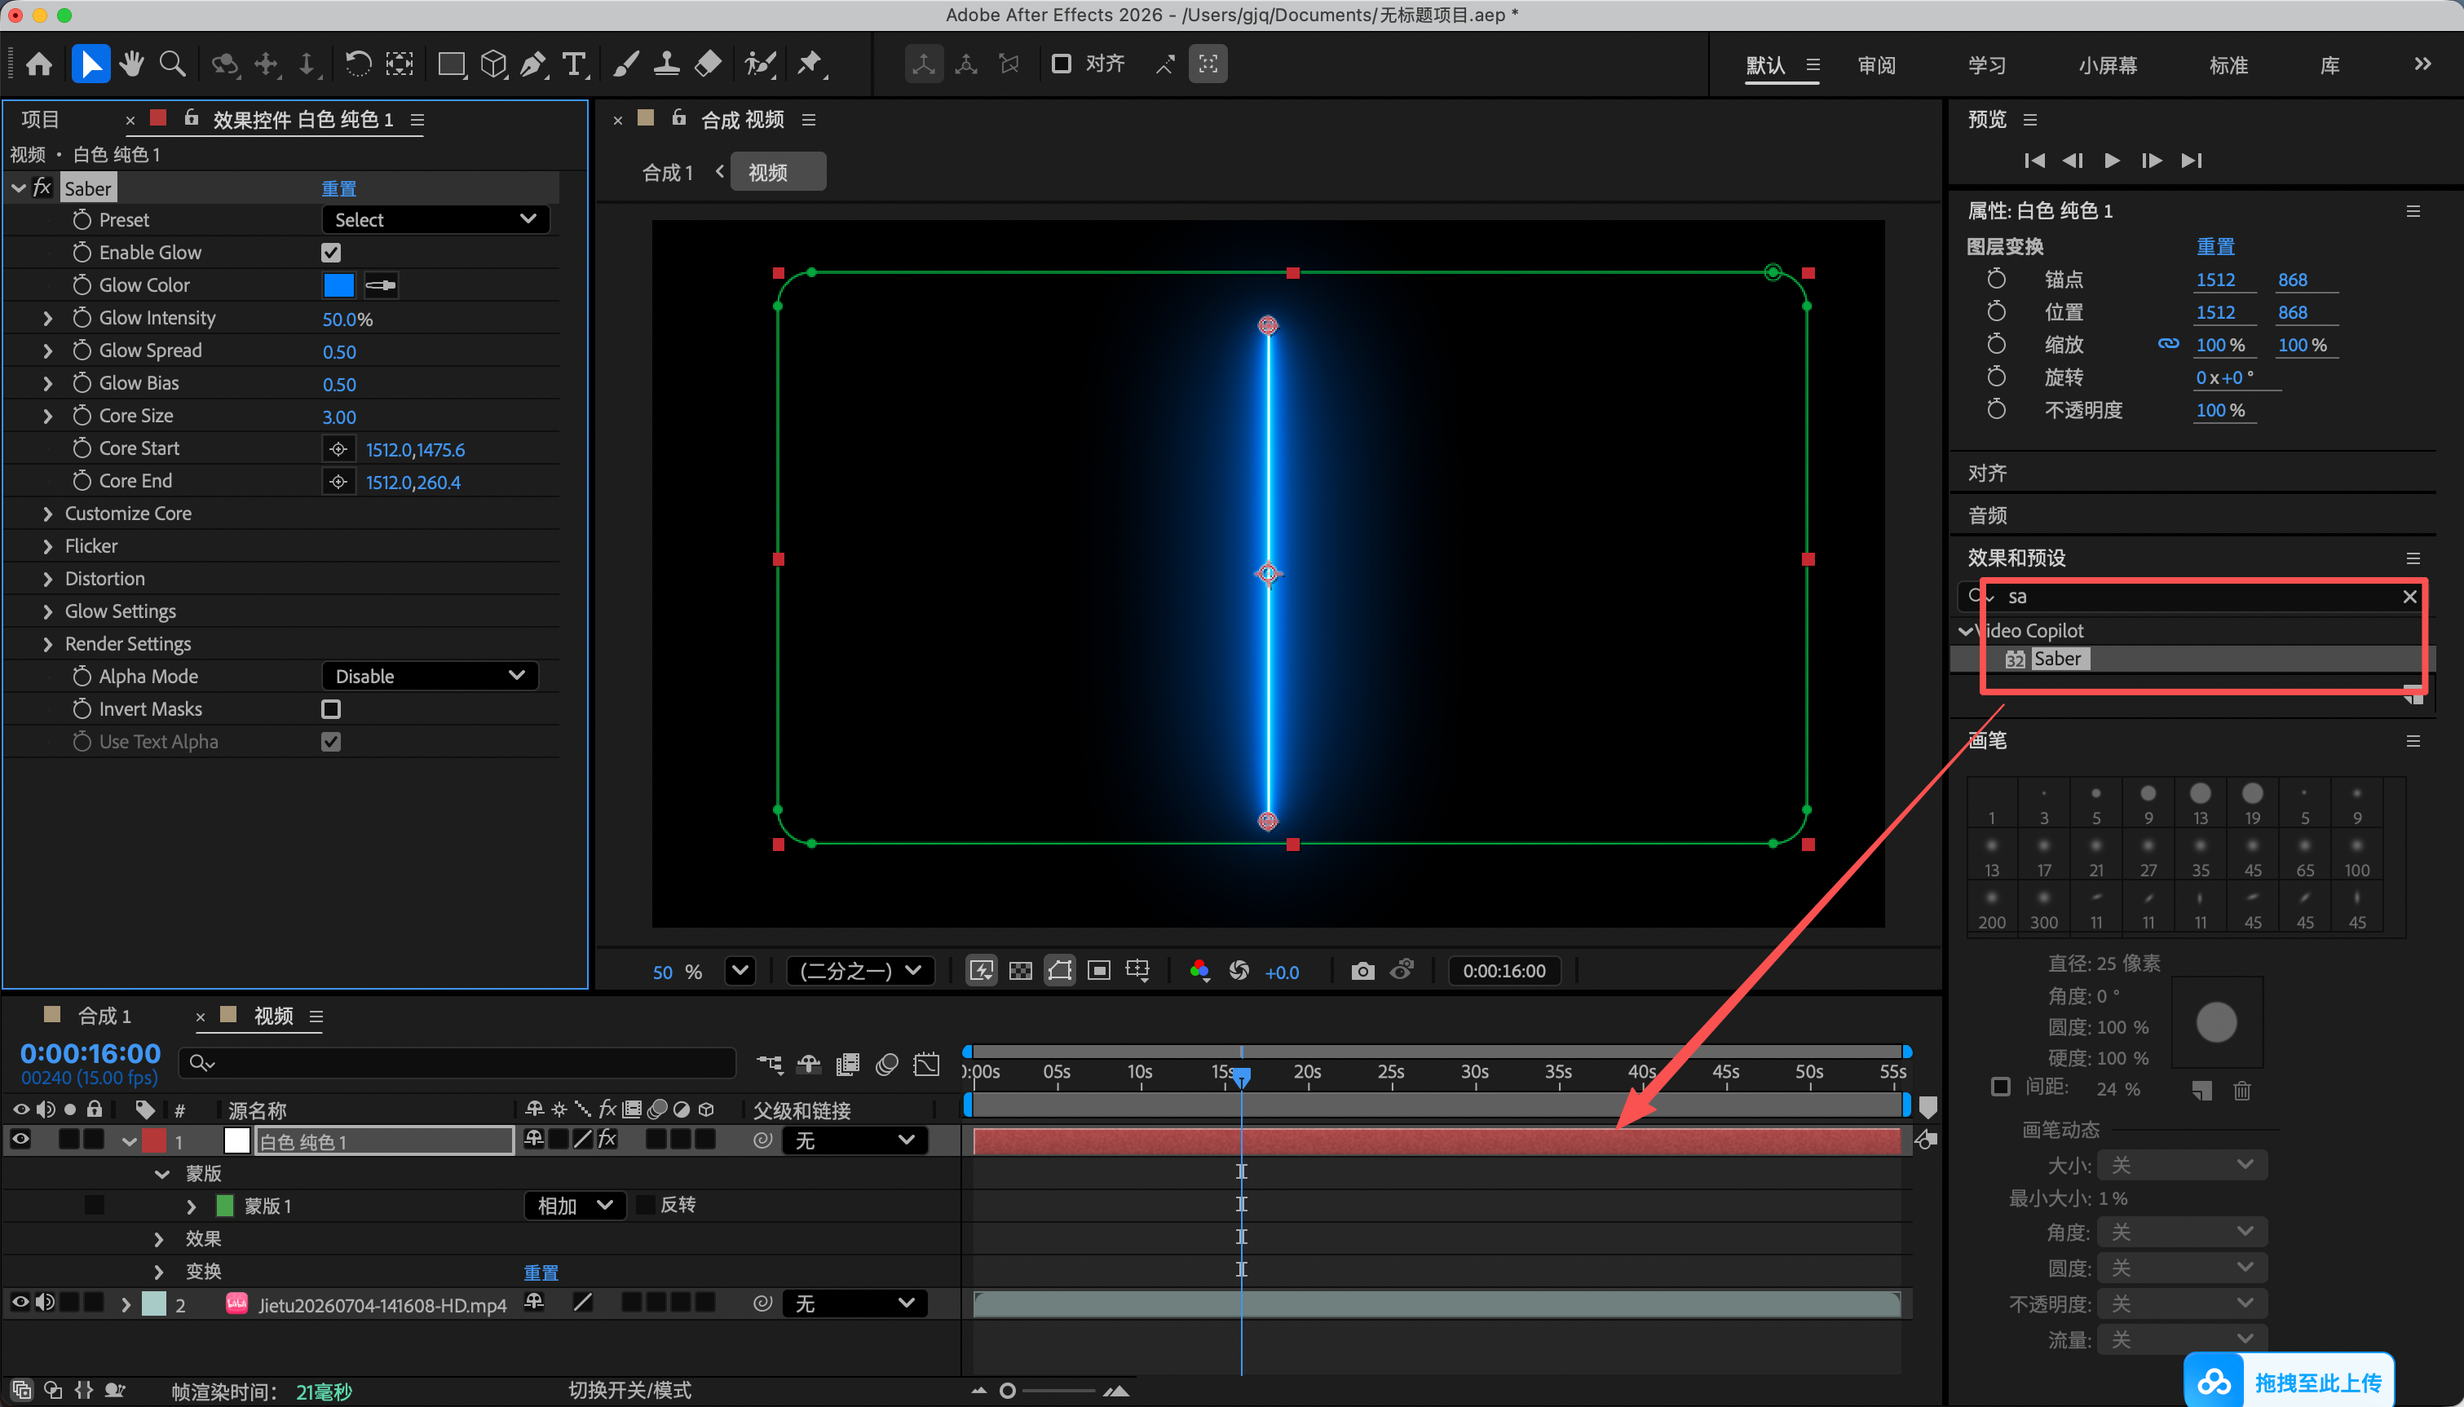The height and width of the screenshot is (1407, 2464).
Task: Open the 项目 panel tab
Action: point(41,120)
